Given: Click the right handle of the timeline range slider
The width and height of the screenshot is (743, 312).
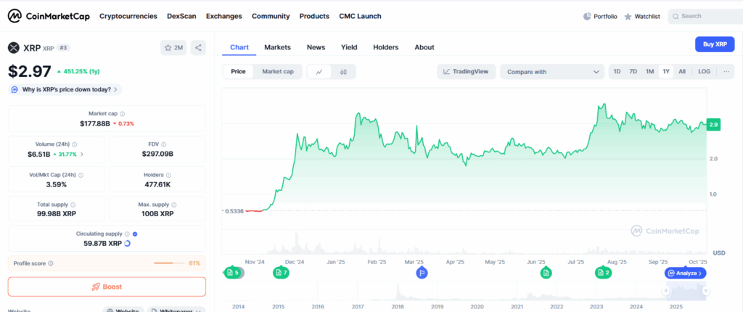Looking at the screenshot, I should [705, 291].
